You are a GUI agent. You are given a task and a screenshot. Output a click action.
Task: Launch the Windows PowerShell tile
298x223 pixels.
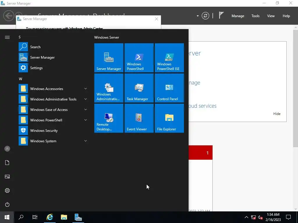(139, 58)
